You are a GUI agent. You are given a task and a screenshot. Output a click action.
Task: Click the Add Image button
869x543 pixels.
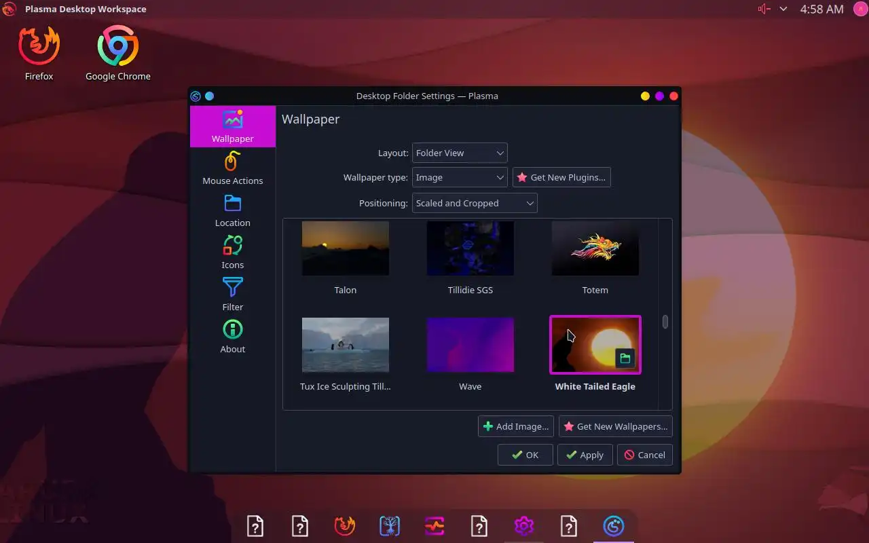pyautogui.click(x=516, y=426)
